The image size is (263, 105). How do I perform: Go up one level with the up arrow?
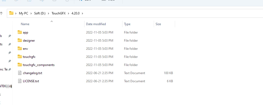tap(1, 13)
